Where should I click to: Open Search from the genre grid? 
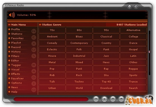tap(133, 88)
